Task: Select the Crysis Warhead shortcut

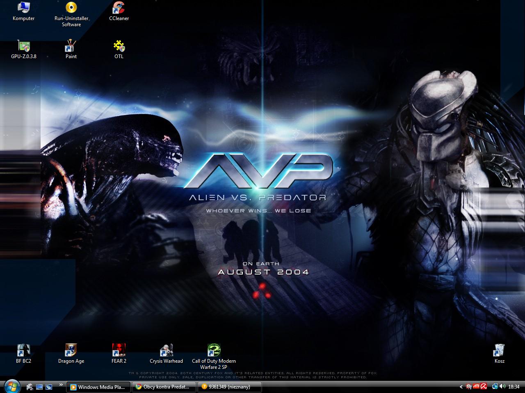Action: [x=166, y=354]
